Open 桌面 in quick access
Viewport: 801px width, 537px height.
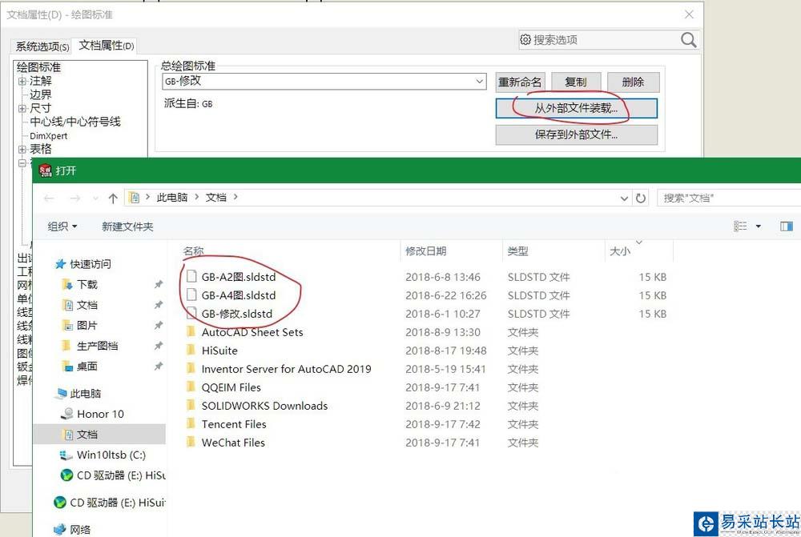pos(87,366)
